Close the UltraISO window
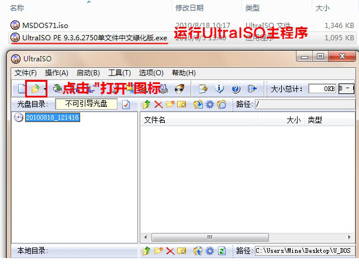The height and width of the screenshot is (268, 359). [x=342, y=56]
